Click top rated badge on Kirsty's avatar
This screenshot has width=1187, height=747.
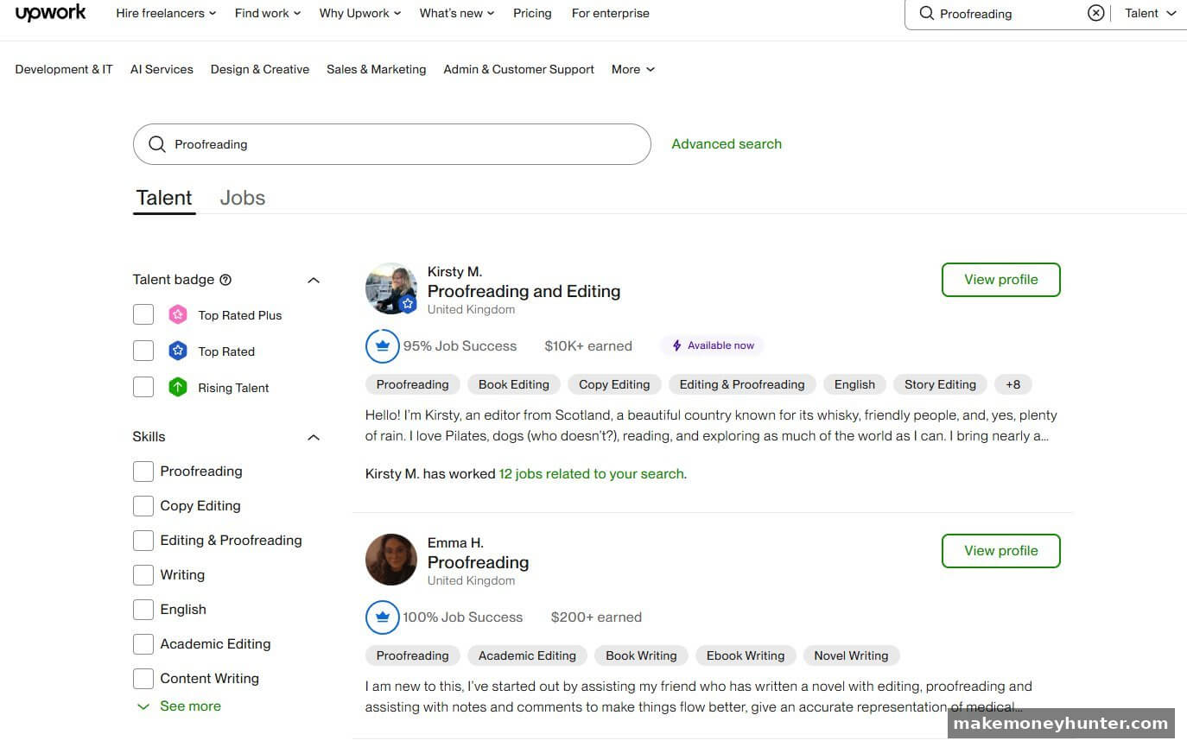408,304
